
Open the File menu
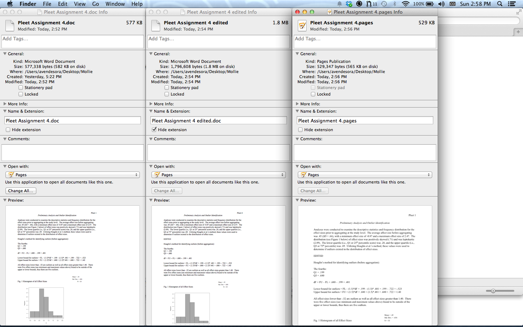click(47, 4)
